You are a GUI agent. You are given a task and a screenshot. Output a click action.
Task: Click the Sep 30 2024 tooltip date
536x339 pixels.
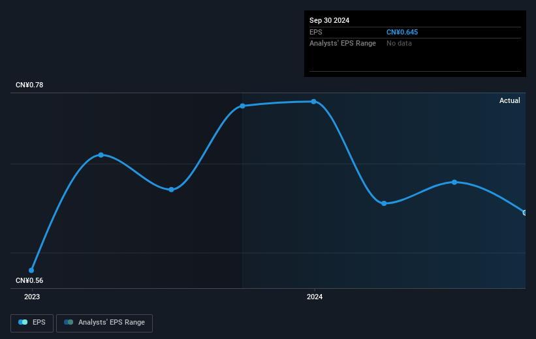click(329, 20)
